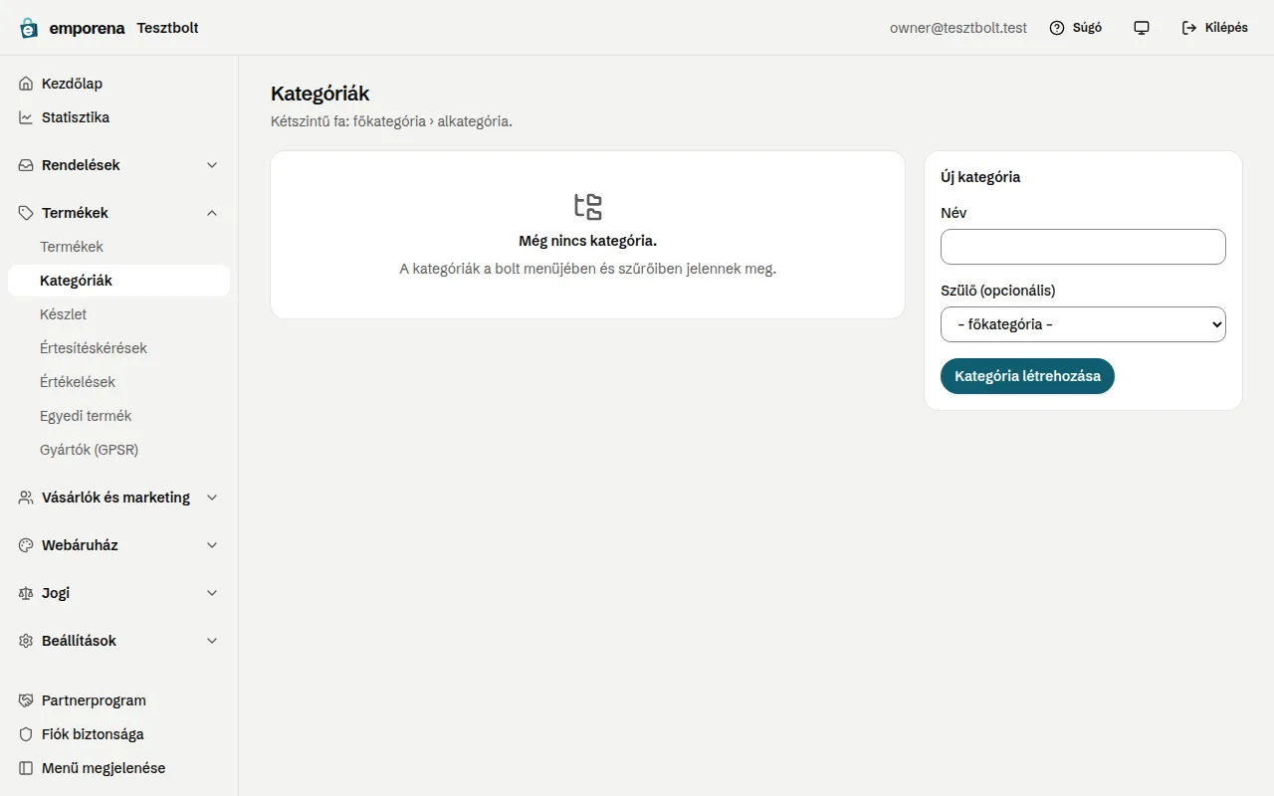Click the Statisztika chart icon
Viewport: 1274px width, 796px height.
point(26,117)
